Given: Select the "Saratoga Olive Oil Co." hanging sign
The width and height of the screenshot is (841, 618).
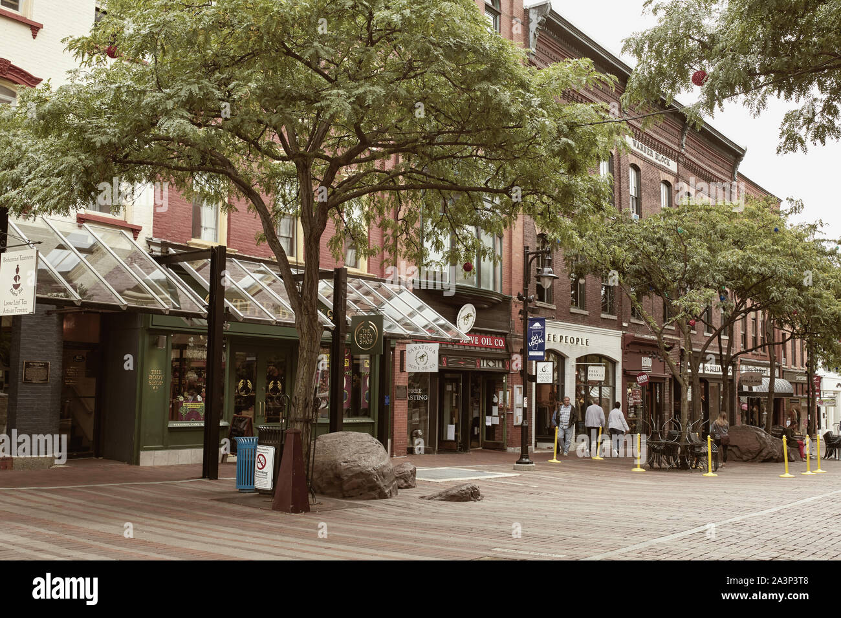Looking at the screenshot, I should (423, 357).
